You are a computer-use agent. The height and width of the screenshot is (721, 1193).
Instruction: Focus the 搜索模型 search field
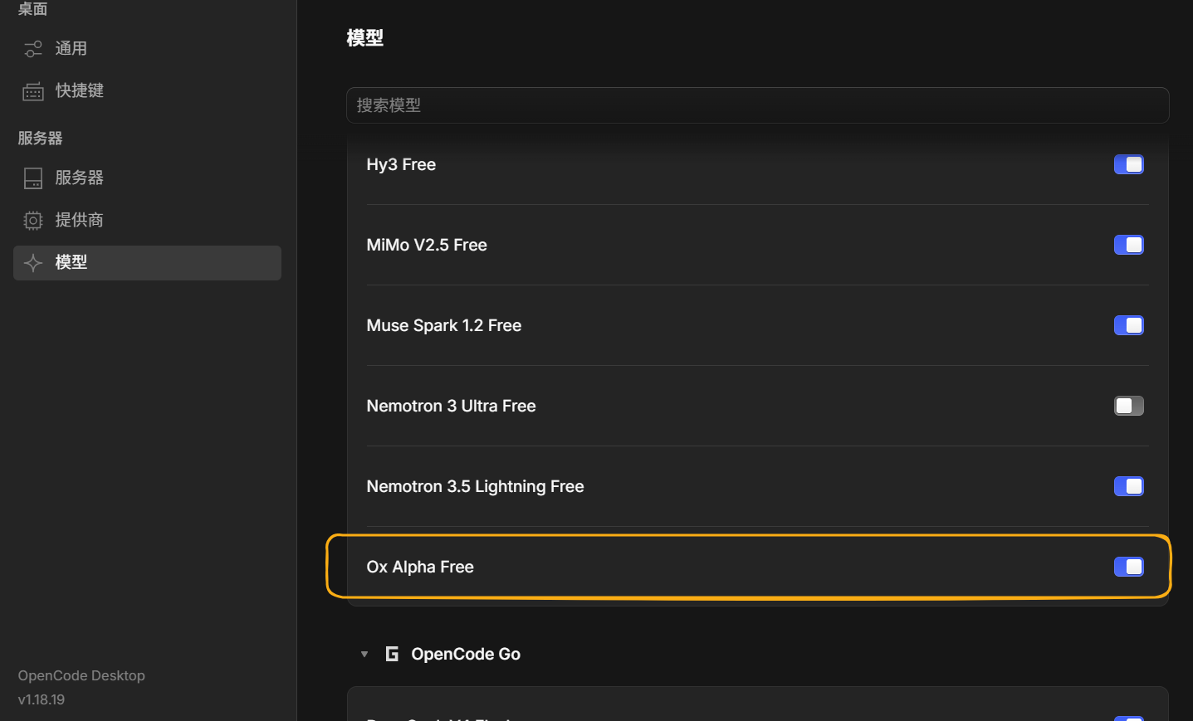(x=757, y=105)
